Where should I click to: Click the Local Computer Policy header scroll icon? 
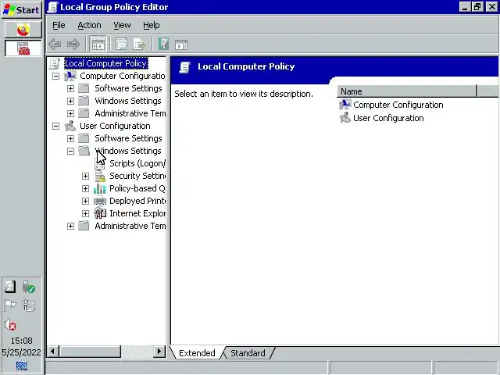pyautogui.click(x=184, y=67)
